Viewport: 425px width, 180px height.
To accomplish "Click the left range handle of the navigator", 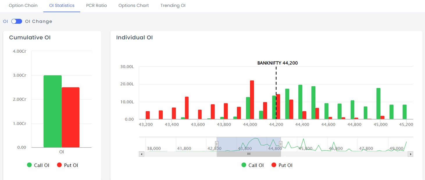I will coord(217,144).
